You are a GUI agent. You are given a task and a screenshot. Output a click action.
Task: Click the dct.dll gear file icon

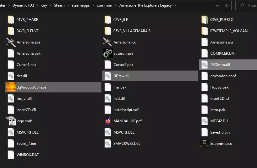coord(11,76)
